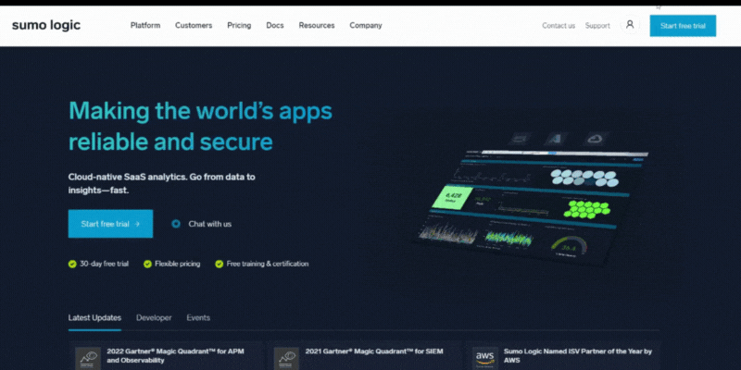Click the Free training & certification text
741x370 pixels.
(x=268, y=264)
